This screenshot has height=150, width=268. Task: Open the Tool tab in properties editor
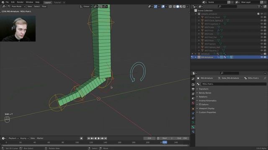pyautogui.click(x=193, y=79)
